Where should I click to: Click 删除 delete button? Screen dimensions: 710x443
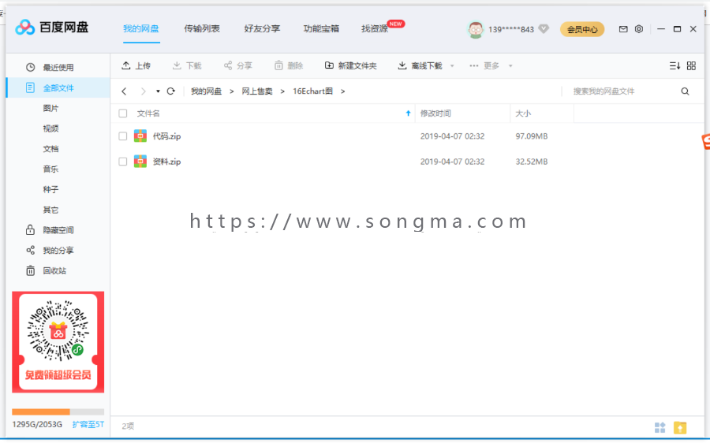coord(289,65)
